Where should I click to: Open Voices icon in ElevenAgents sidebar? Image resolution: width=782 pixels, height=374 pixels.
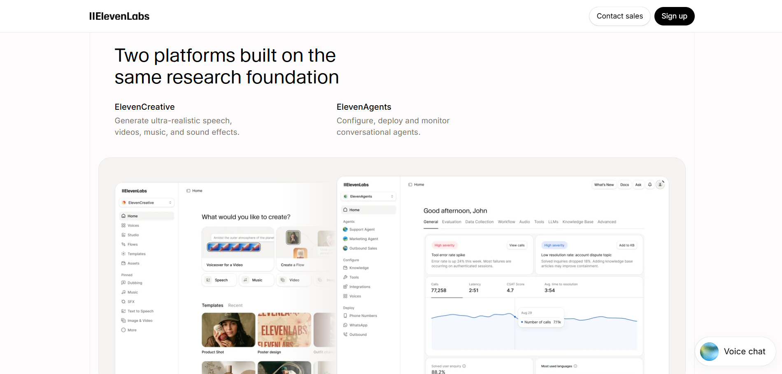point(345,296)
